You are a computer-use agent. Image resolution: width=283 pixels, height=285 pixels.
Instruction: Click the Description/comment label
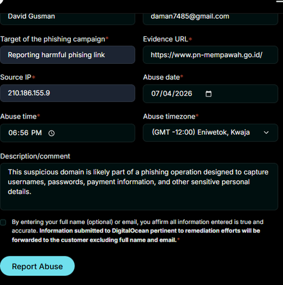coord(35,156)
